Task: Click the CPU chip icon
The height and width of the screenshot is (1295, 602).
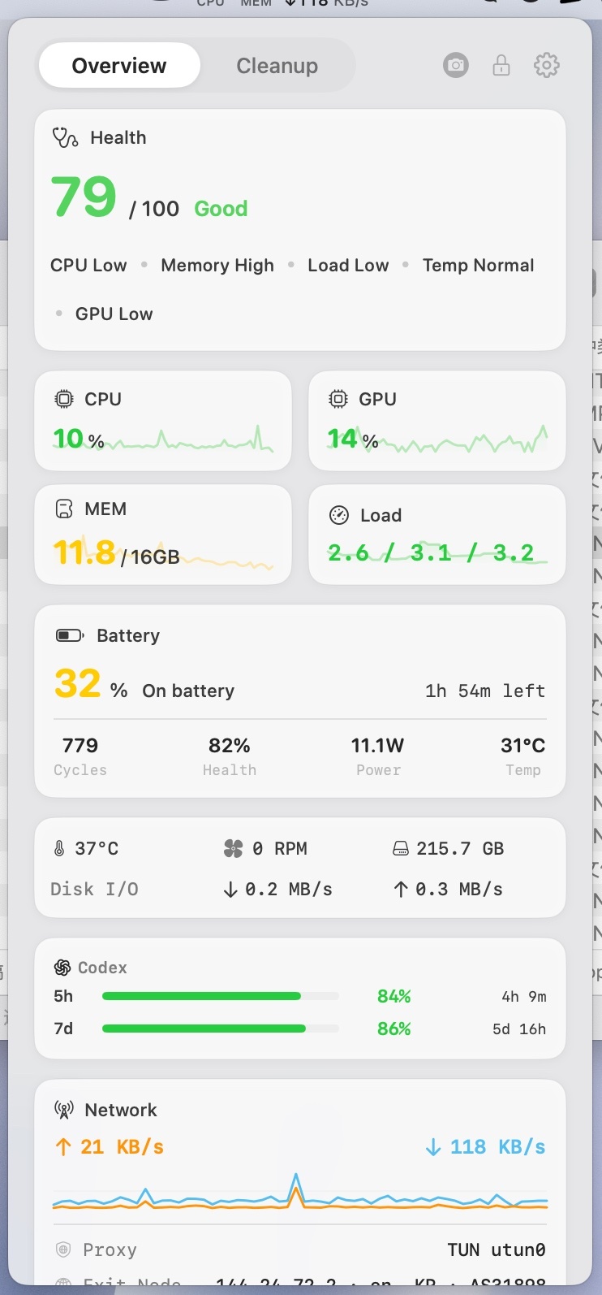Action: click(x=63, y=399)
